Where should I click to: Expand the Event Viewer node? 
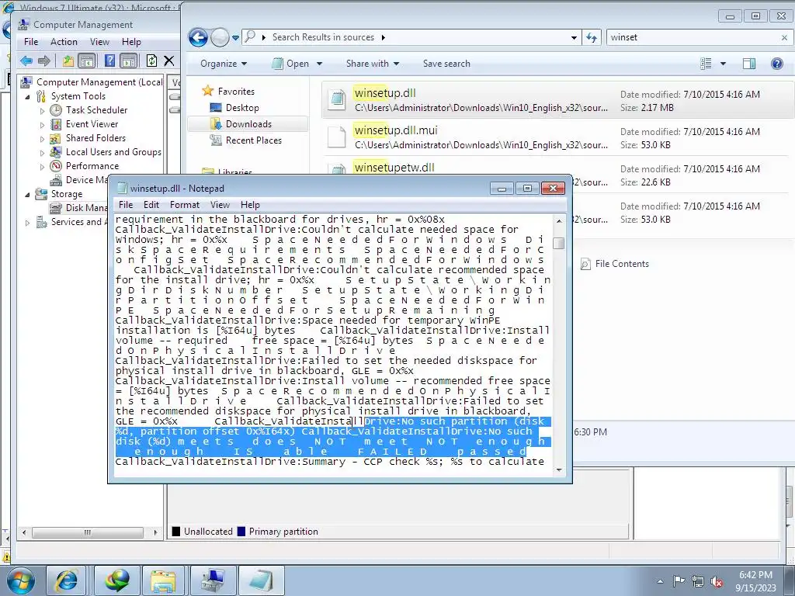[x=42, y=125]
